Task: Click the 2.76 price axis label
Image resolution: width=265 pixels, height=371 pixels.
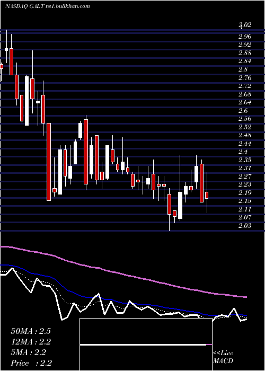Action: click(x=245, y=77)
